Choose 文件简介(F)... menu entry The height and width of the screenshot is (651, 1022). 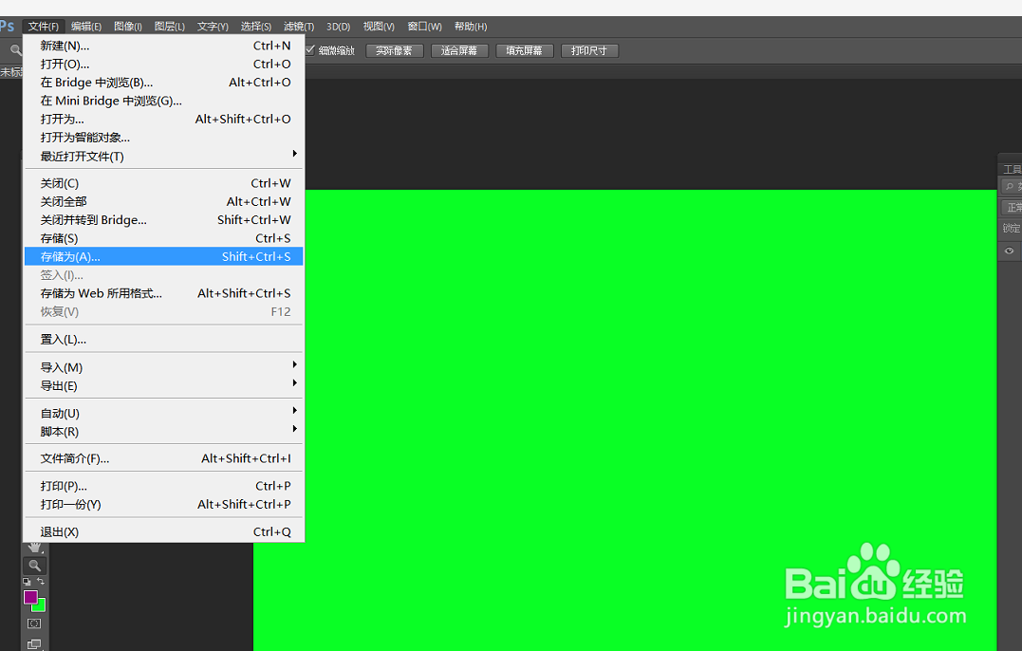pyautogui.click(x=163, y=458)
